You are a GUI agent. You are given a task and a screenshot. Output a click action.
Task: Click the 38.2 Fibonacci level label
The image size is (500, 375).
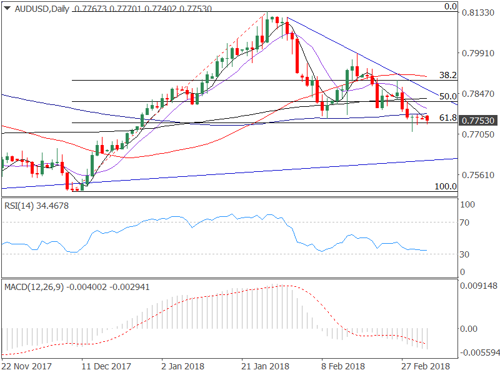pos(448,75)
